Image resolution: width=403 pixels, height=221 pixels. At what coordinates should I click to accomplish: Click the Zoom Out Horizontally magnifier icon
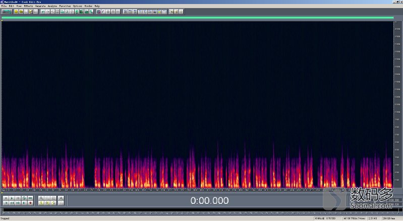pos(47,198)
